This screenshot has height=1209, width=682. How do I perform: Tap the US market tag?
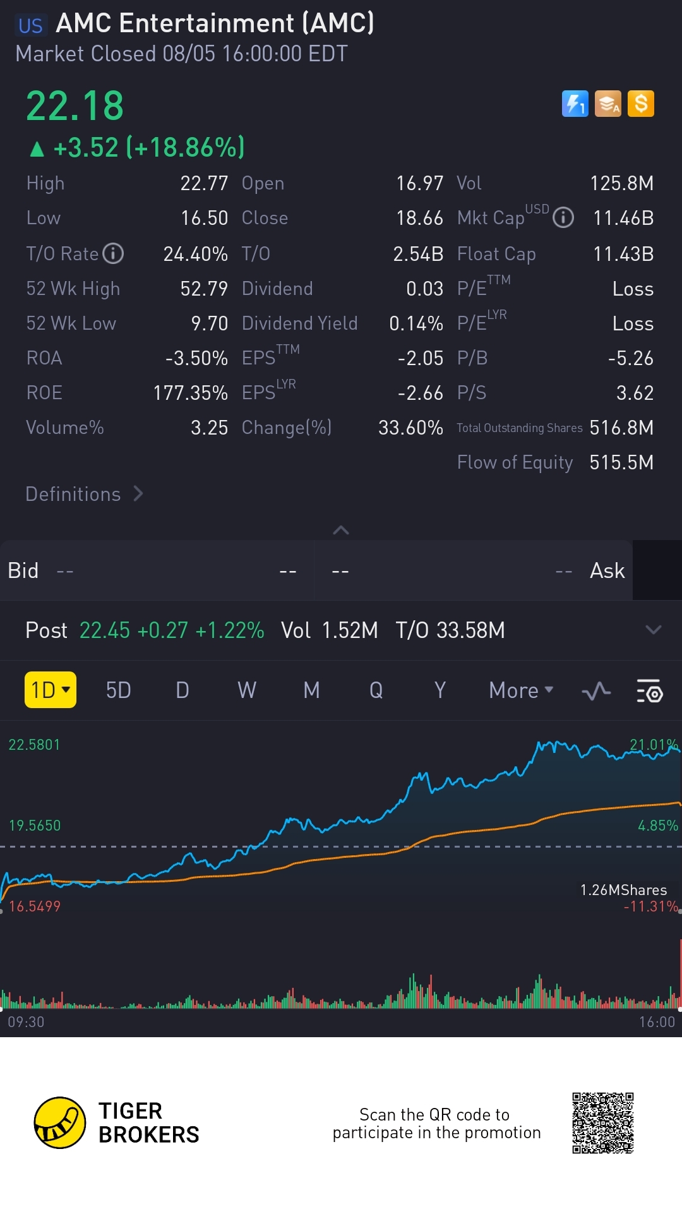coord(30,25)
